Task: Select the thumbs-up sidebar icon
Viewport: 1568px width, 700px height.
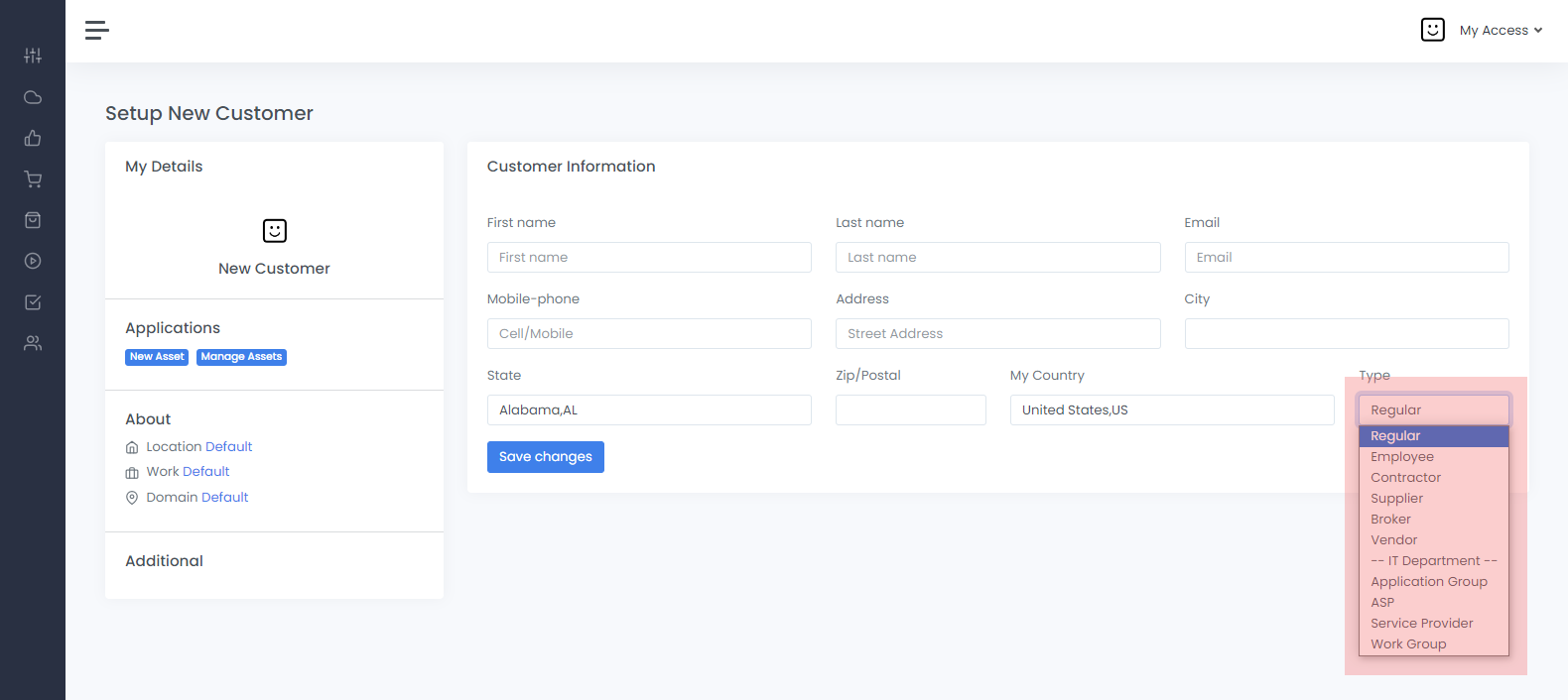Action: [33, 138]
